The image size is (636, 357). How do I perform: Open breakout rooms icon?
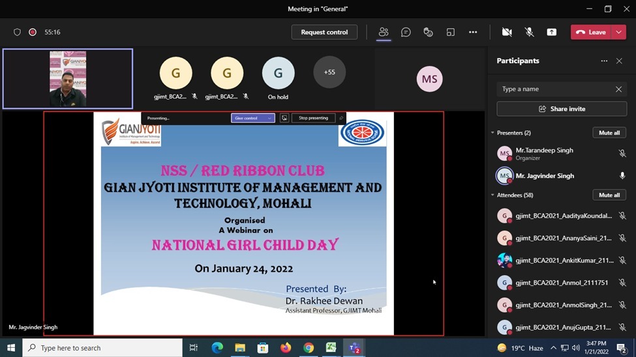coord(450,32)
